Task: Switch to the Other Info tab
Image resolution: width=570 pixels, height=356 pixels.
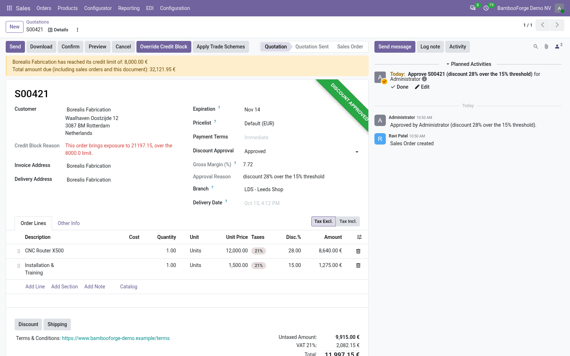Action: click(x=69, y=223)
